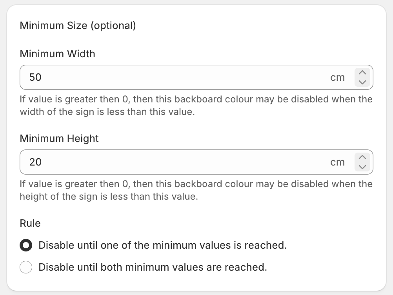The height and width of the screenshot is (295, 393).
Task: Click the 'Minimum Width' field label
Action: pyautogui.click(x=57, y=54)
